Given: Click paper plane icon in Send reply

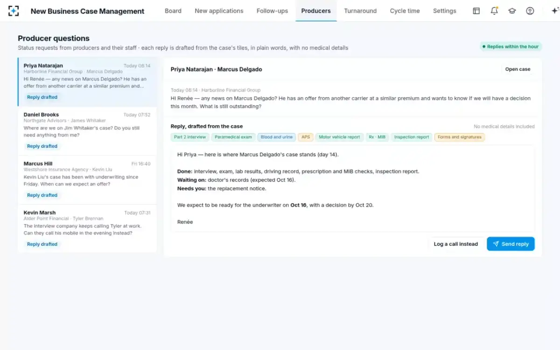Looking at the screenshot, I should pos(496,244).
